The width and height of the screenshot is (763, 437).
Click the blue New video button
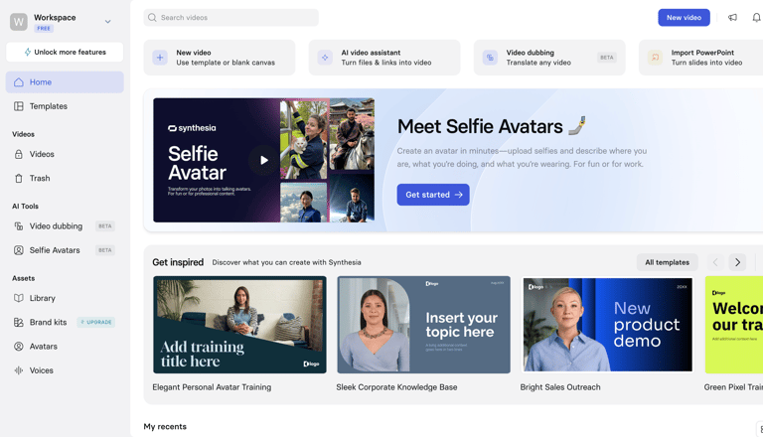(684, 18)
